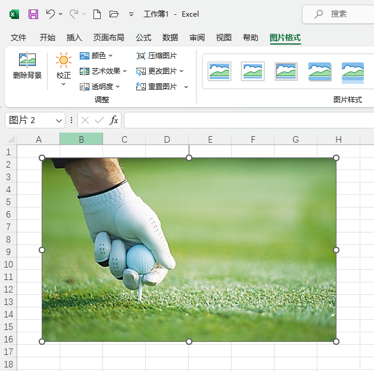Screen dimensions: 374x371
Task: Go to the 公式 tab
Action: point(144,37)
